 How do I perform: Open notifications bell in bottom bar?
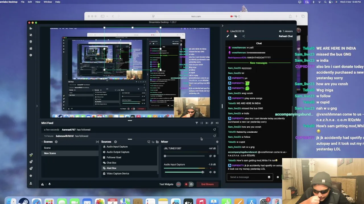[49, 184]
